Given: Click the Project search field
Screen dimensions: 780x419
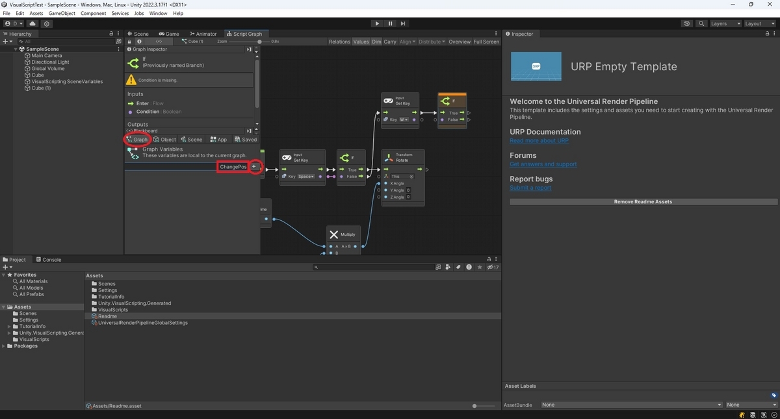Looking at the screenshot, I should pyautogui.click(x=373, y=267).
